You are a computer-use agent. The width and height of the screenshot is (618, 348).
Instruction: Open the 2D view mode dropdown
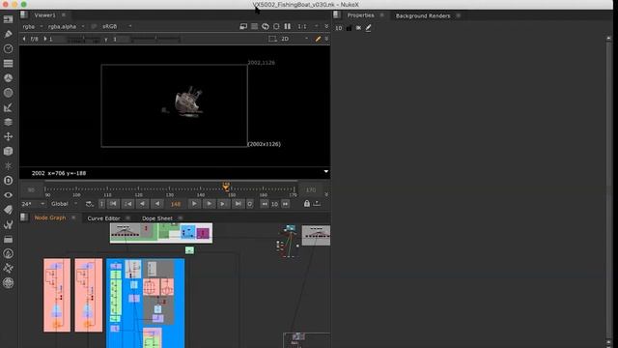294,39
